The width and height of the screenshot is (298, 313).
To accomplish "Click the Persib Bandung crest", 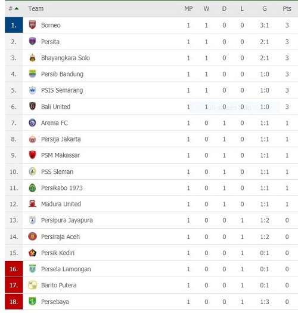I will [x=32, y=74].
